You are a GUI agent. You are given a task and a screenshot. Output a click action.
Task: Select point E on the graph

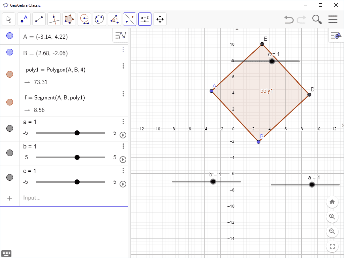(262, 44)
